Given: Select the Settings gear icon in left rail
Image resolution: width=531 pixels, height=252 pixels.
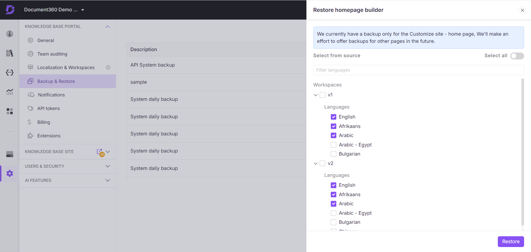Looking at the screenshot, I should (10, 174).
